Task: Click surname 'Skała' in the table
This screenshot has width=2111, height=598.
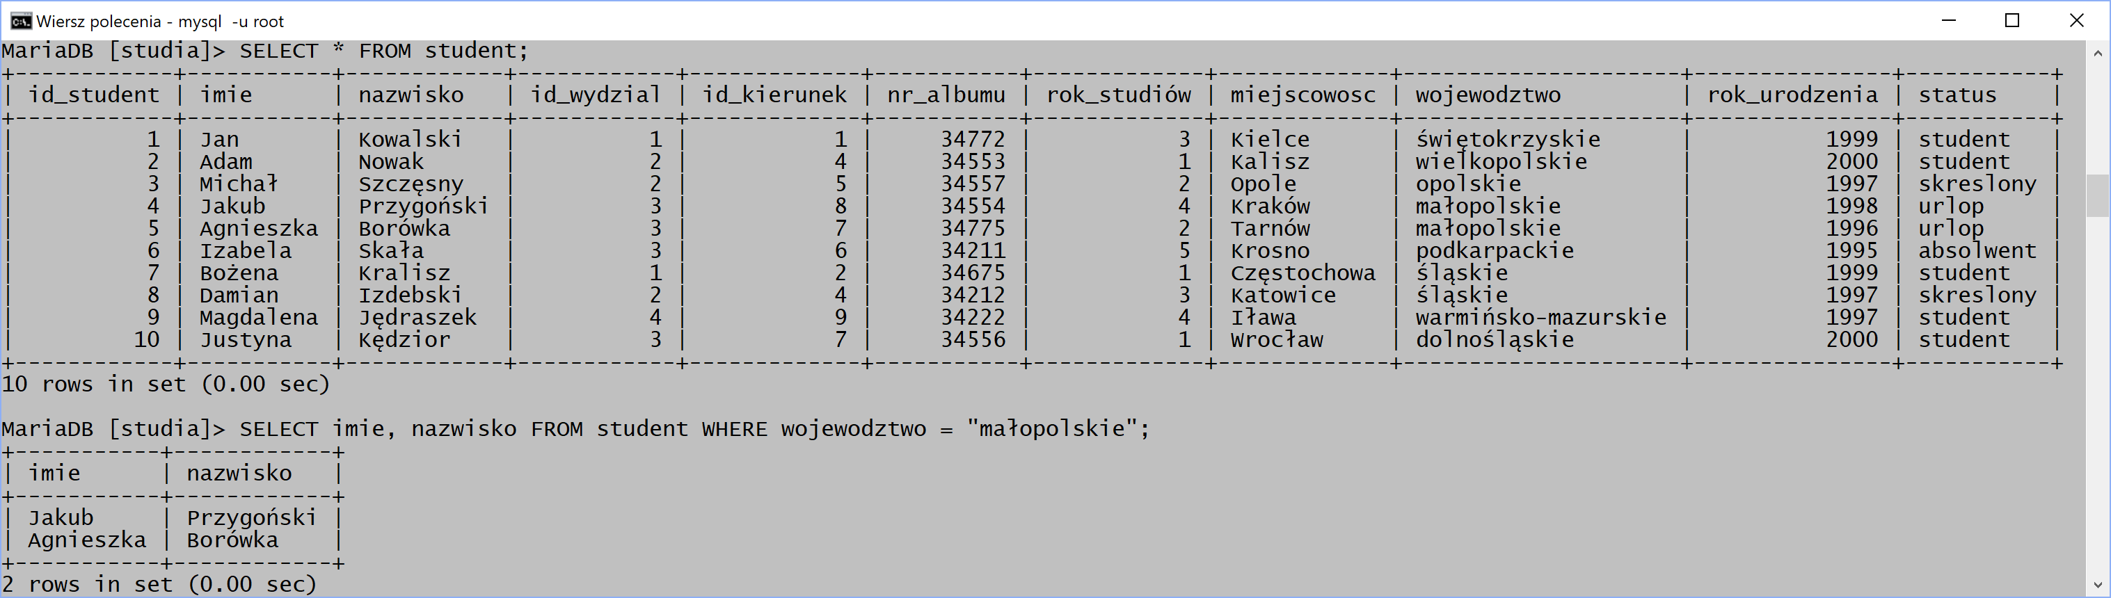Action: pyautogui.click(x=391, y=250)
